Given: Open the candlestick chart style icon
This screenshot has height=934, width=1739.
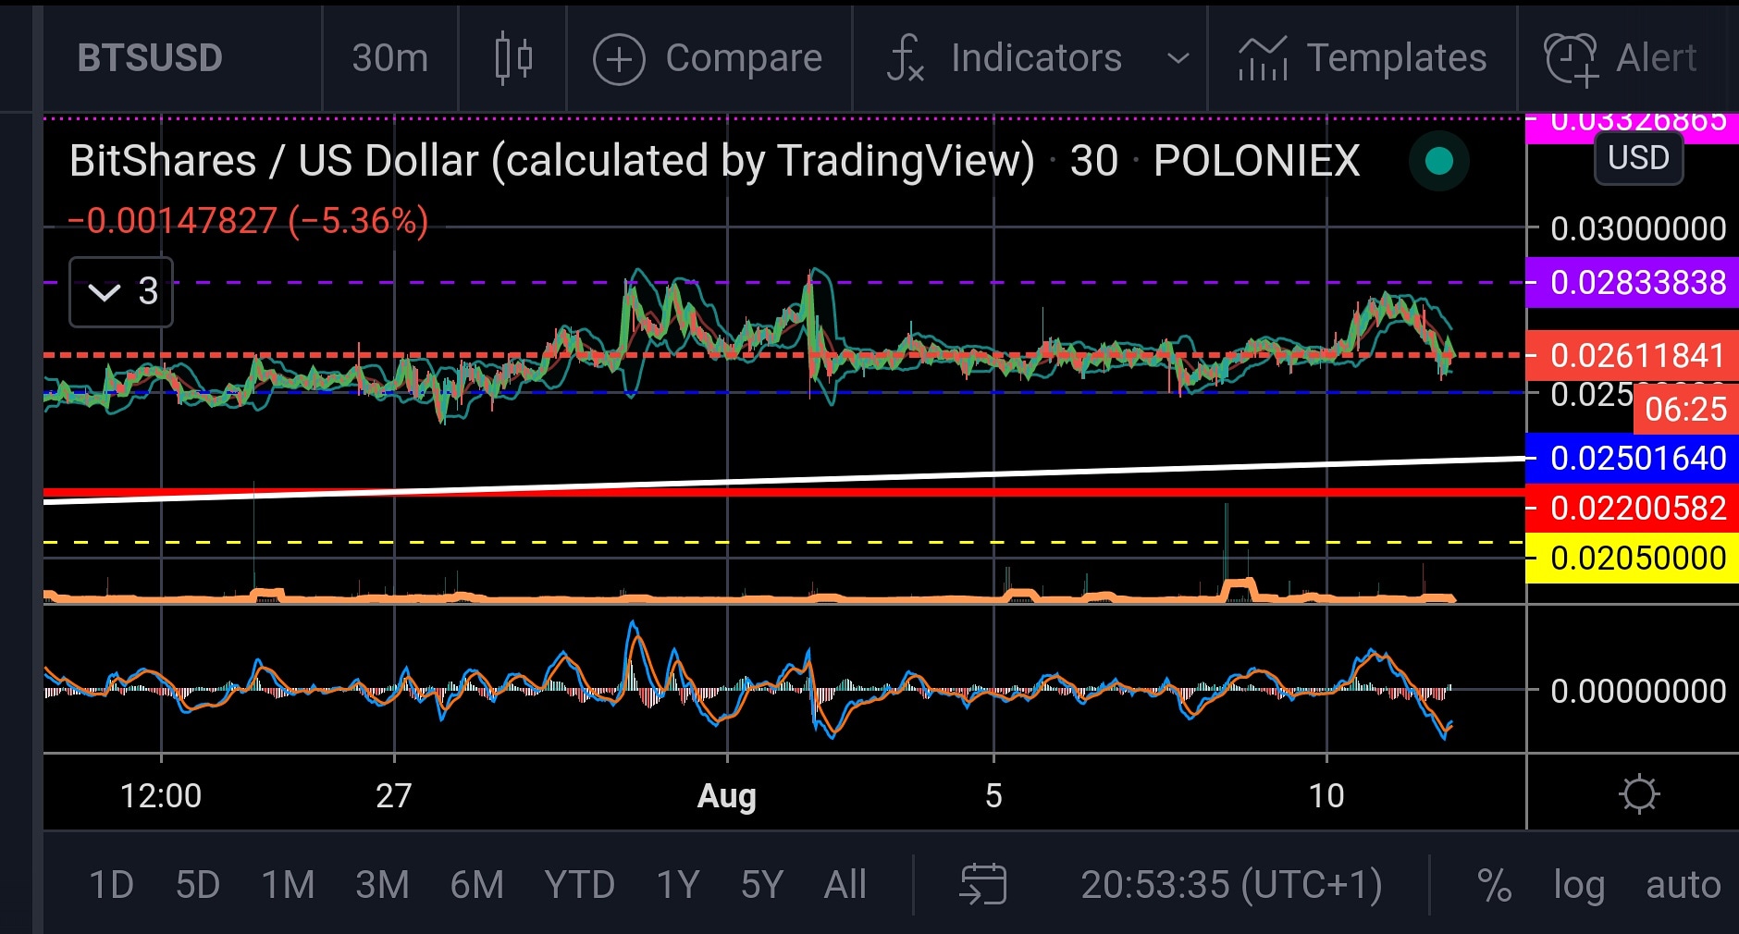Looking at the screenshot, I should [513, 58].
